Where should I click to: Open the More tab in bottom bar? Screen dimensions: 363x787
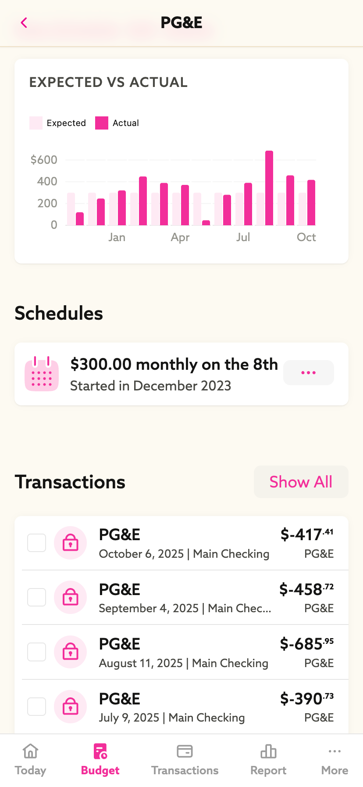(x=335, y=760)
